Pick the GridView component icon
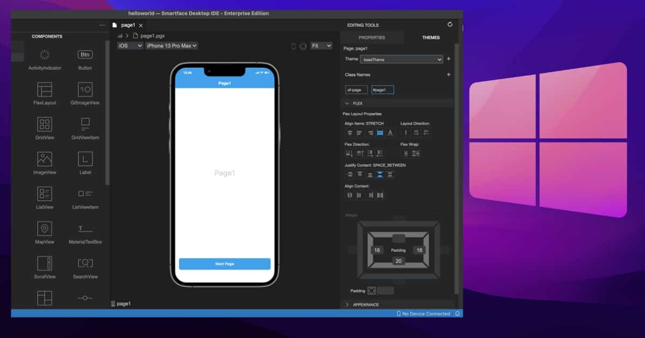Image resolution: width=645 pixels, height=338 pixels. tap(45, 124)
